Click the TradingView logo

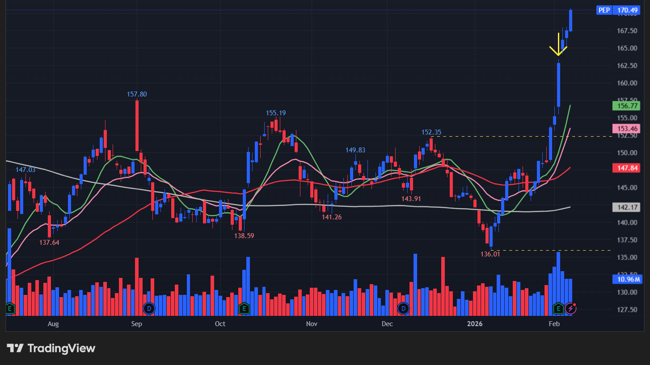coord(51,348)
